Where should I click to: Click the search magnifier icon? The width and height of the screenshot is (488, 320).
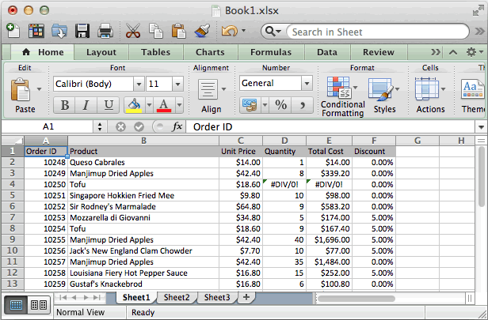(x=270, y=32)
